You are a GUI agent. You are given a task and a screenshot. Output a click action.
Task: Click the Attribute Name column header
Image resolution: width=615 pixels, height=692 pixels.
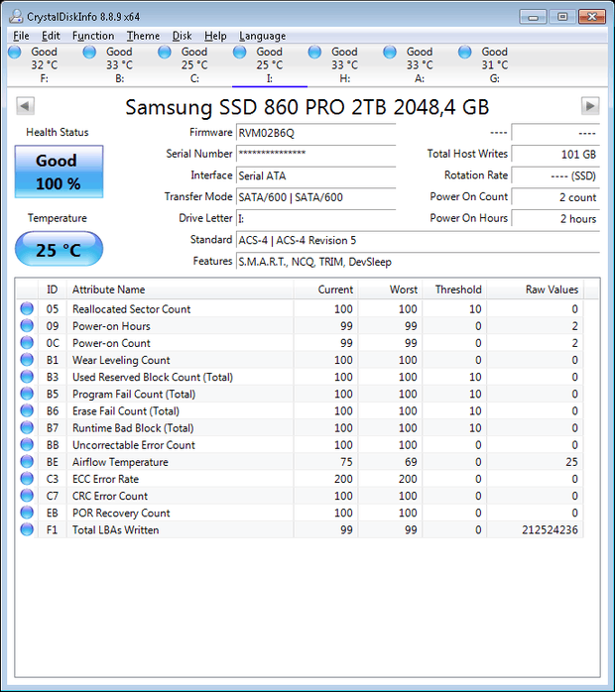180,289
